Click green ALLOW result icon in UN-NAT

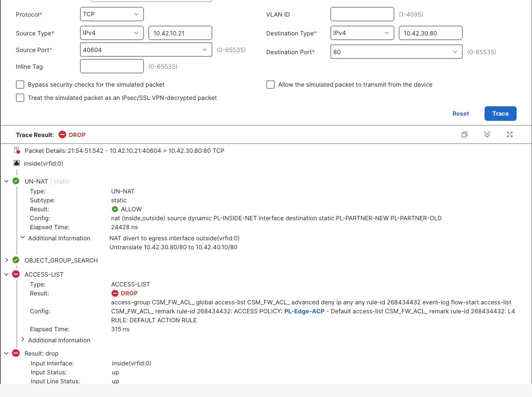coord(115,209)
